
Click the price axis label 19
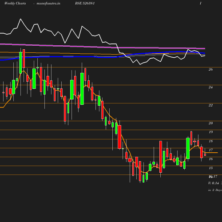[210, 132]
